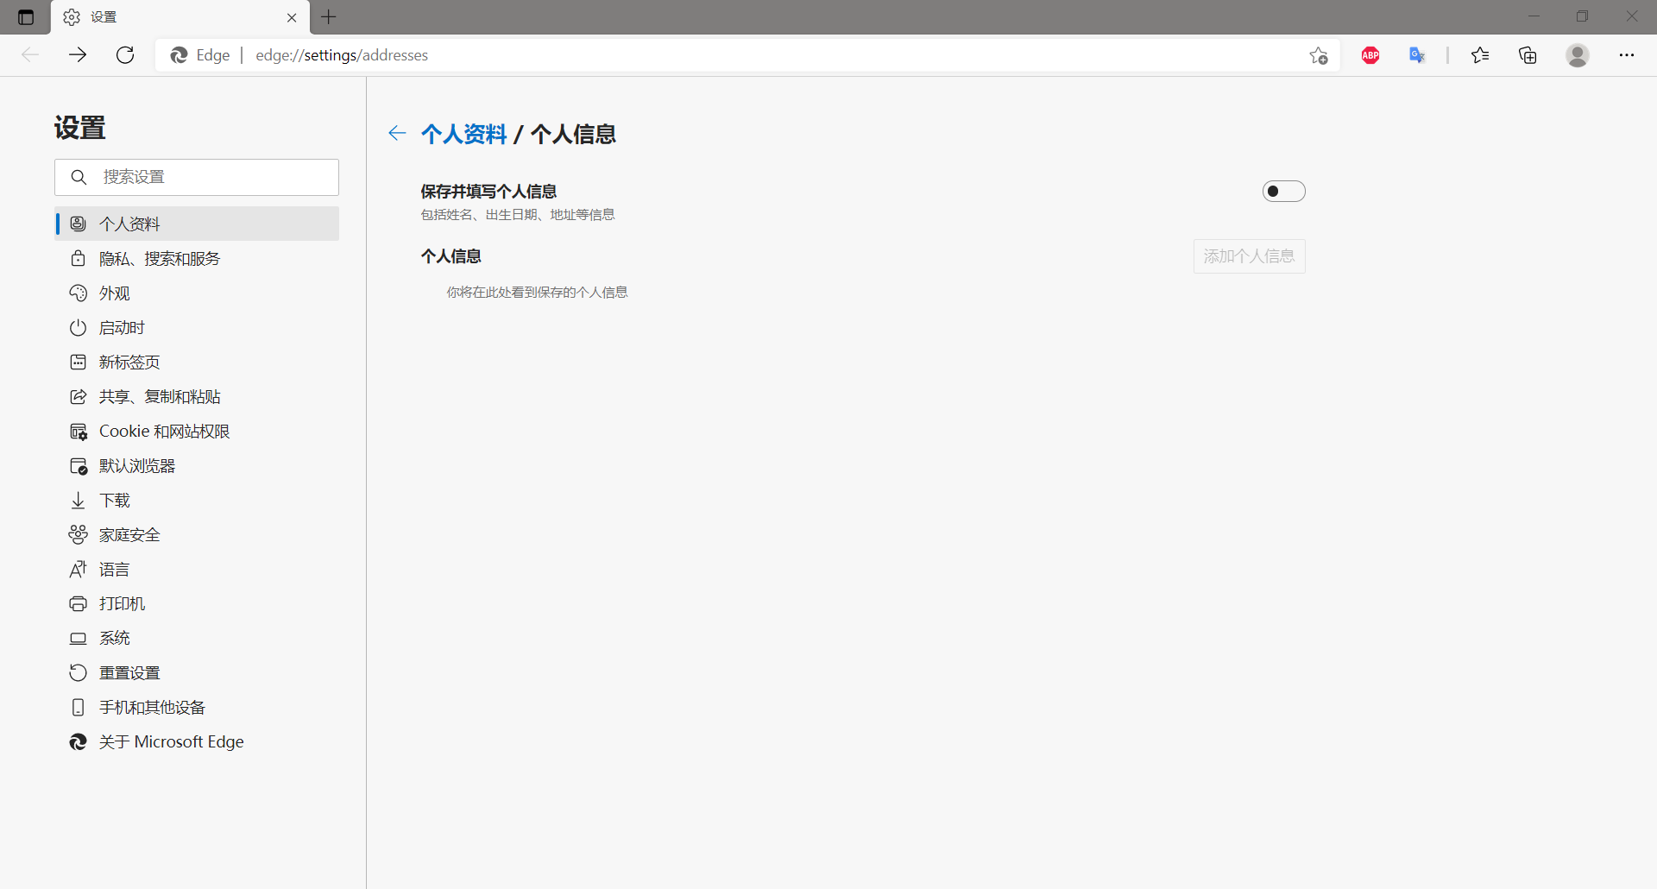Image resolution: width=1657 pixels, height=889 pixels.
Task: Open a new tab with plus button
Action: [x=329, y=16]
